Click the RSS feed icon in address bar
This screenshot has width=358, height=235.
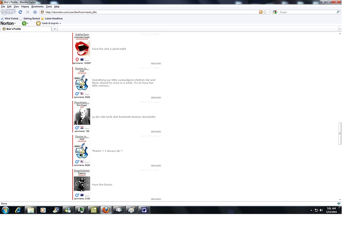coord(261,12)
